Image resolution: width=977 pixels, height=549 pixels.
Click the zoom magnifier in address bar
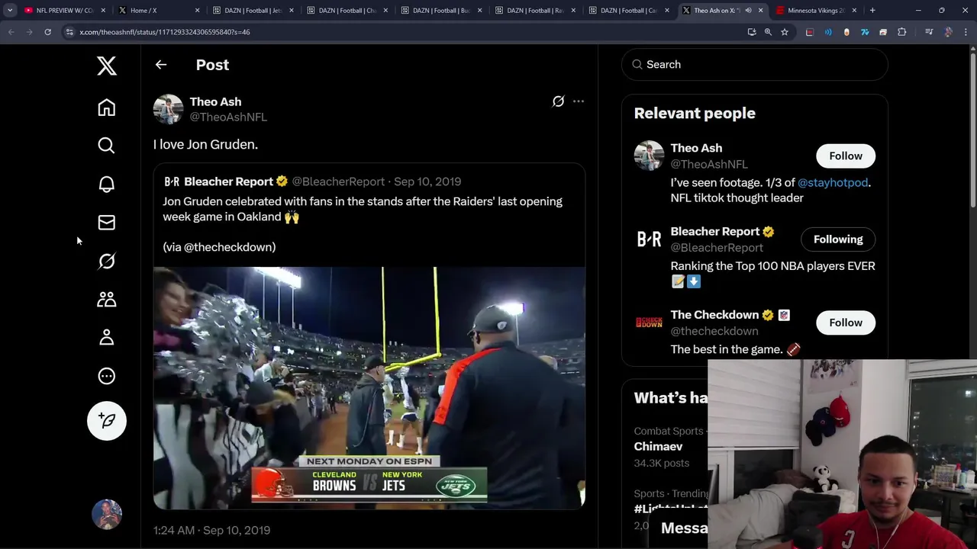[x=768, y=32]
